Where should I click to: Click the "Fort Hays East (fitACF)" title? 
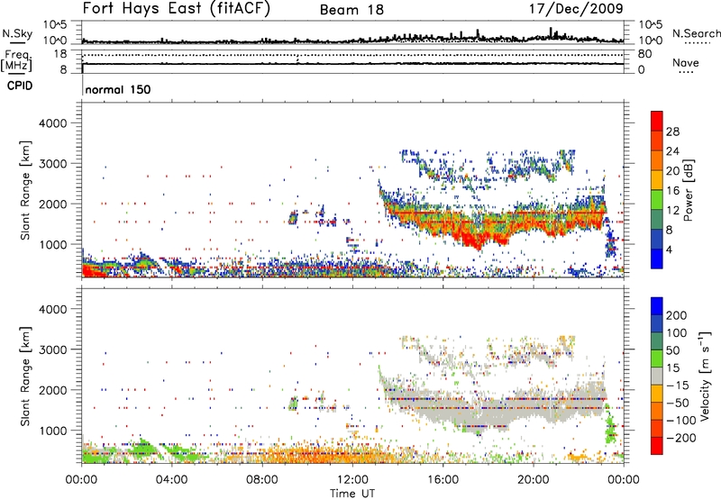pos(177,8)
